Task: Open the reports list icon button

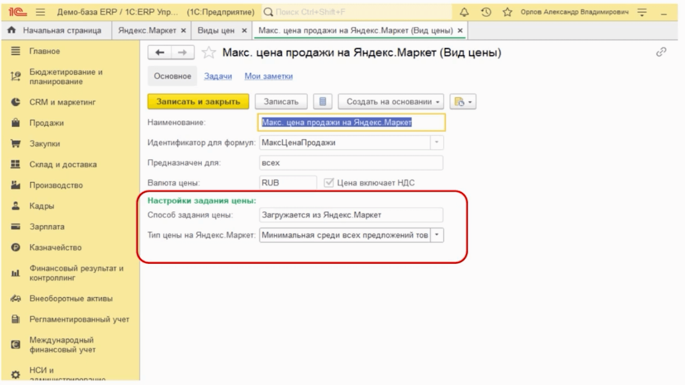Action: 323,102
